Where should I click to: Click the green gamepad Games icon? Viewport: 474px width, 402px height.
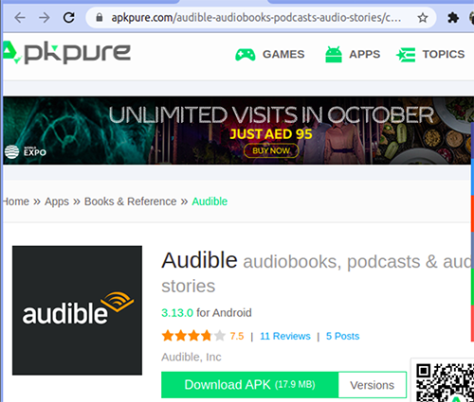click(x=246, y=55)
